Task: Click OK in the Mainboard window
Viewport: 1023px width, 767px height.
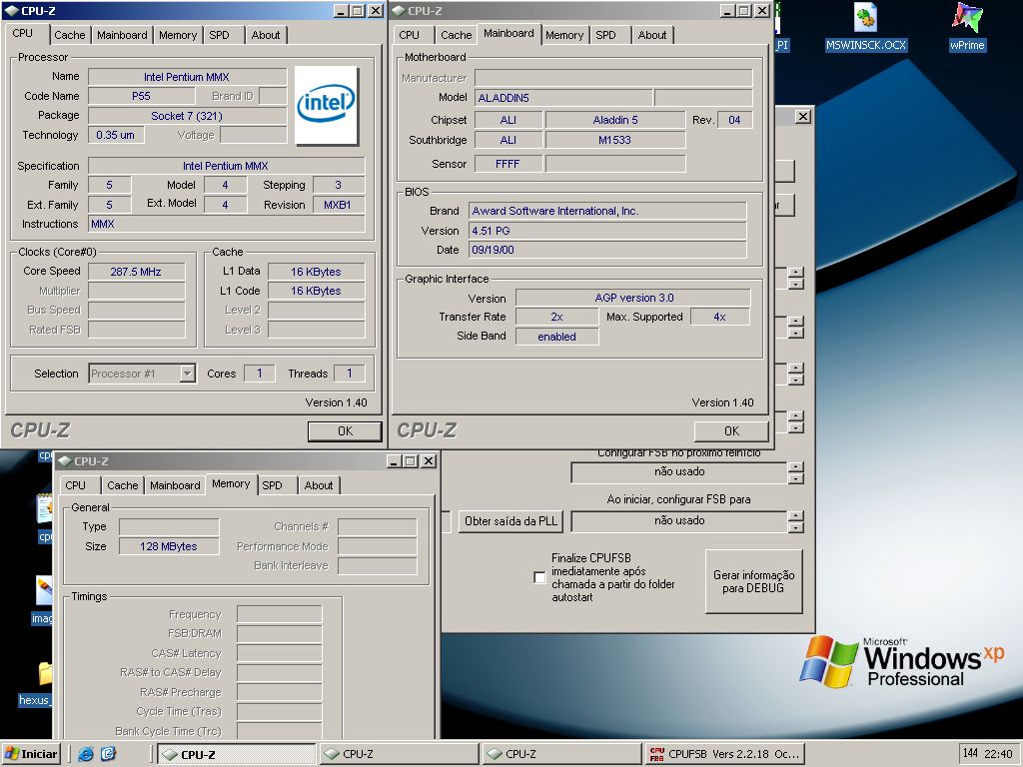Action: click(731, 431)
